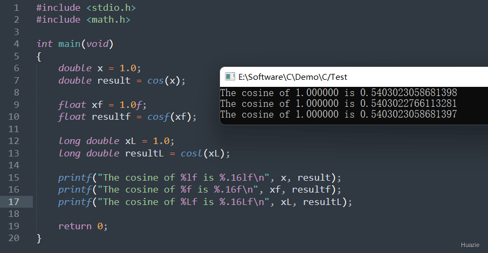Click the float xf declaration
488x253 pixels.
pyautogui.click(x=102, y=105)
